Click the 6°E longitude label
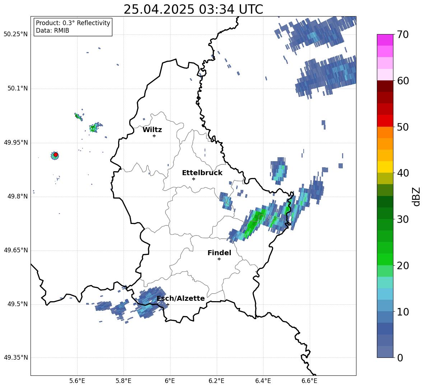The image size is (425, 388). (x=170, y=381)
